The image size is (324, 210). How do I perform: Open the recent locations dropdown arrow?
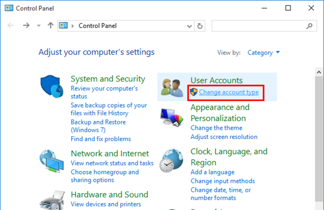point(39,26)
